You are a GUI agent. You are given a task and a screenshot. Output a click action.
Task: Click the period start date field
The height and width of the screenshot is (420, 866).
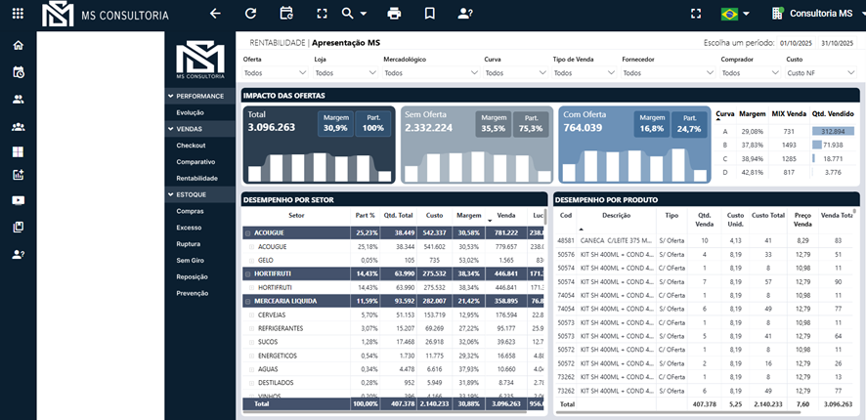[x=799, y=43]
